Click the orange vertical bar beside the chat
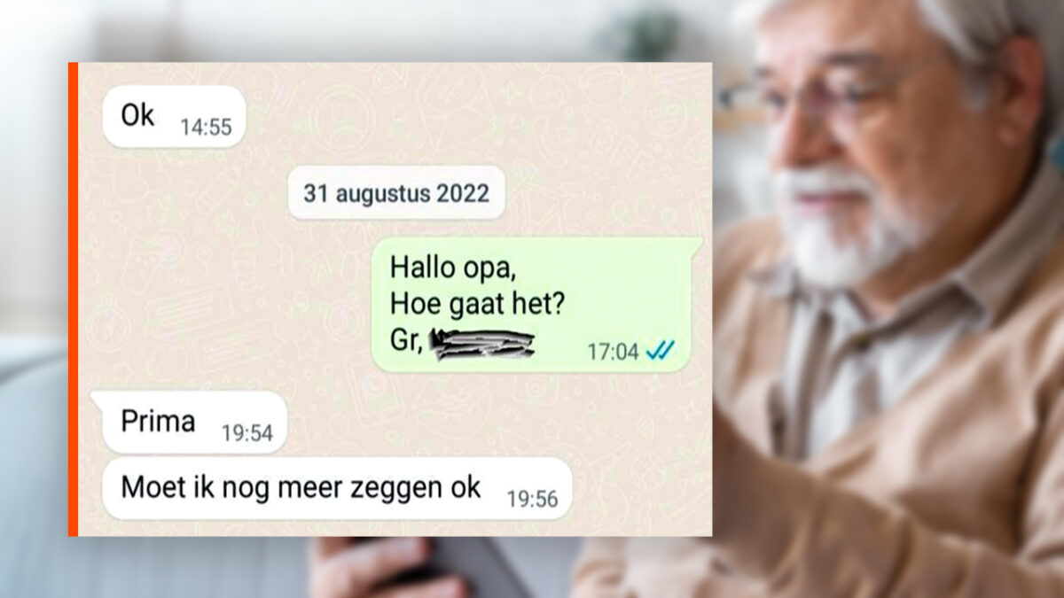1064x598 pixels. point(73,299)
